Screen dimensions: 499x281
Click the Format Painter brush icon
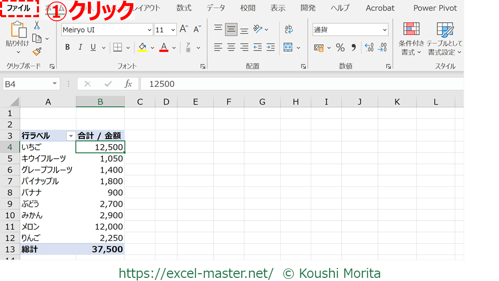pos(37,52)
